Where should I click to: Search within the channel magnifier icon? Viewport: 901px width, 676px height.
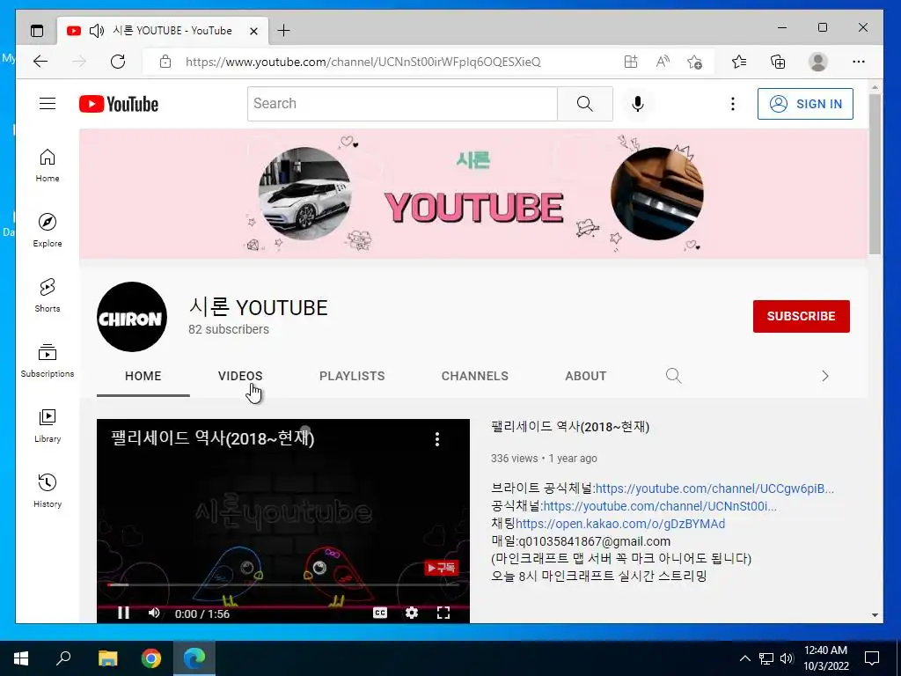pyautogui.click(x=673, y=376)
